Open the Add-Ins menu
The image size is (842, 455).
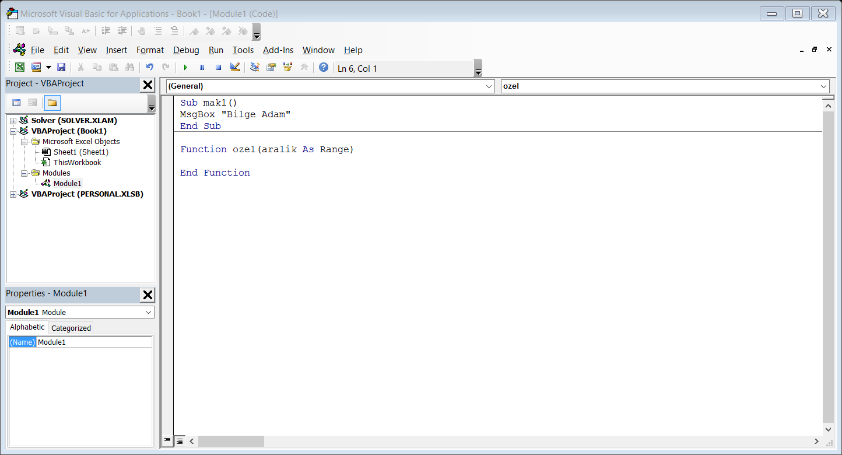pyautogui.click(x=278, y=50)
